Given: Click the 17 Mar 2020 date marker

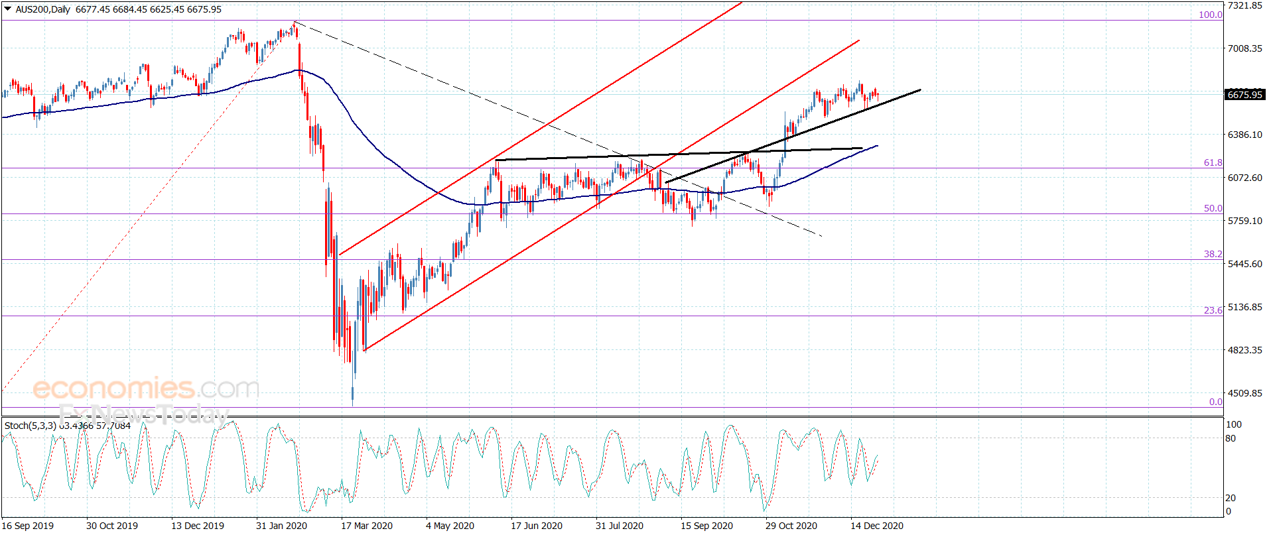Looking at the screenshot, I should 367,526.
